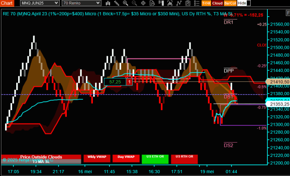Open the data box document icon
The height and width of the screenshot is (176, 290).
tap(152, 3)
